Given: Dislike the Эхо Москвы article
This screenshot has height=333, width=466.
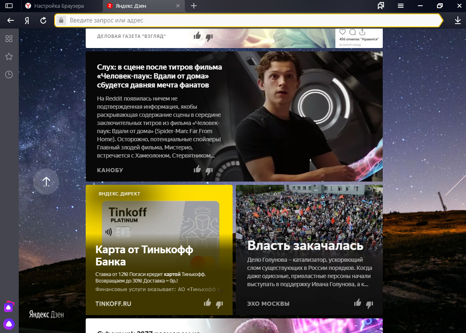Looking at the screenshot, I should tap(369, 304).
